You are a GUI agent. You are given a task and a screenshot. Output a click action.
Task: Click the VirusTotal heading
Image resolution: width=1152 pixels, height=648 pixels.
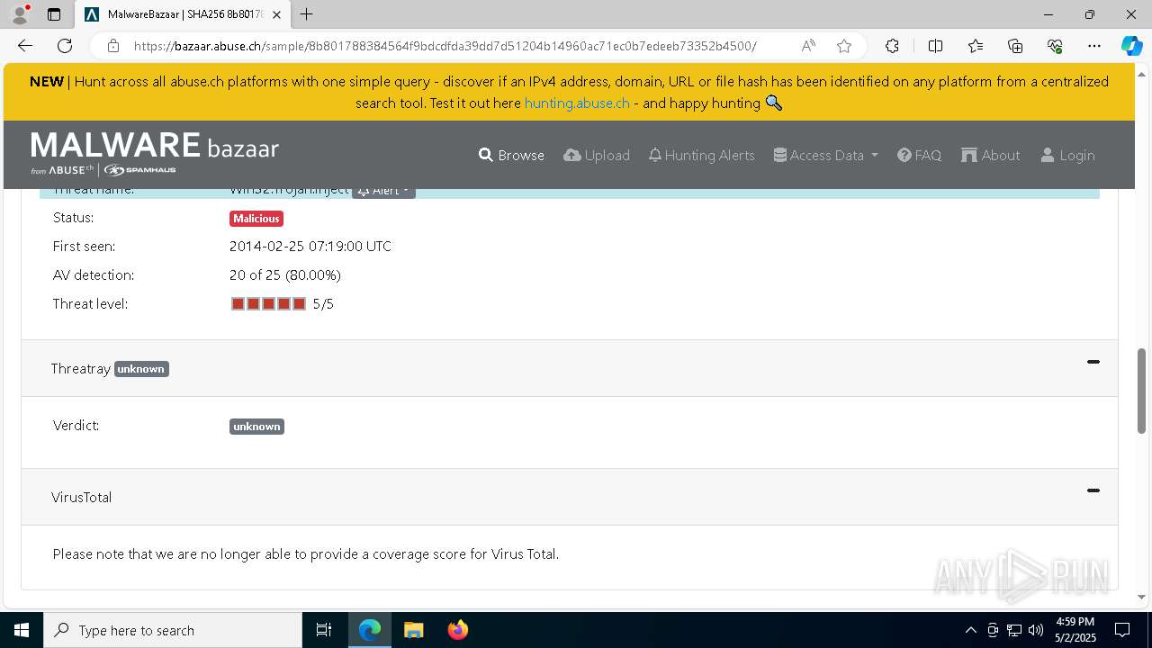coord(82,497)
